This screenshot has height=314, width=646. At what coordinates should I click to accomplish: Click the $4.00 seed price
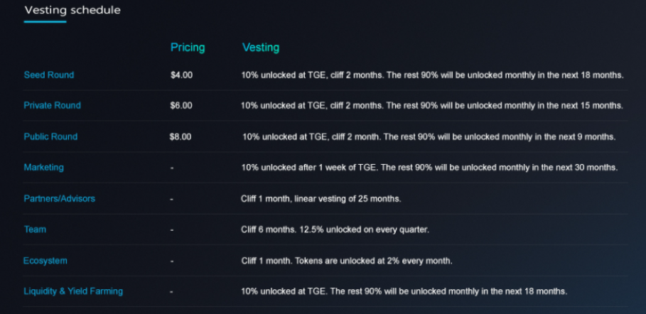pyautogui.click(x=181, y=75)
